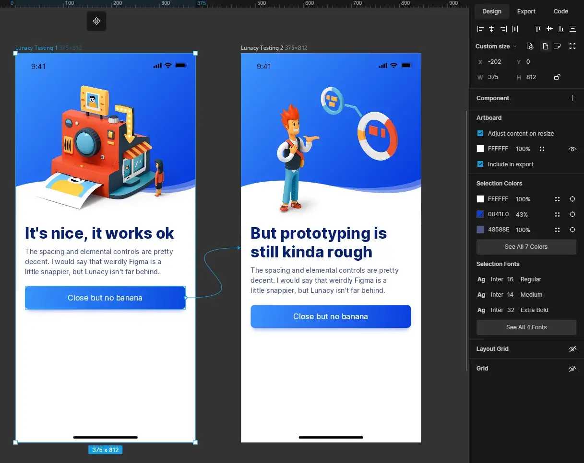Select the landscape orientation icon
584x463 pixels.
pos(557,46)
